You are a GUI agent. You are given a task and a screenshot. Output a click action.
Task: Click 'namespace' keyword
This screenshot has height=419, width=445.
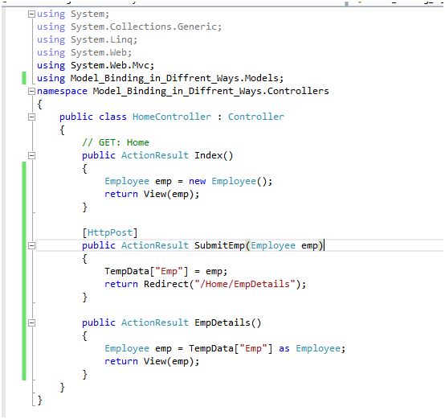[x=62, y=91]
